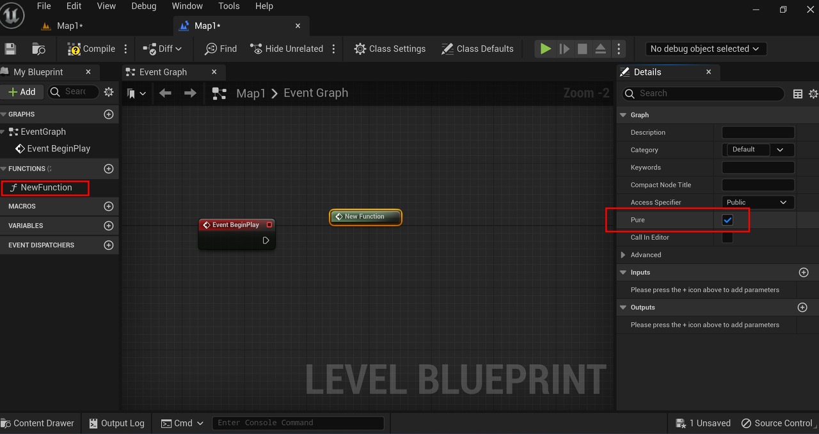Add an output parameter with plus icon

[802, 307]
